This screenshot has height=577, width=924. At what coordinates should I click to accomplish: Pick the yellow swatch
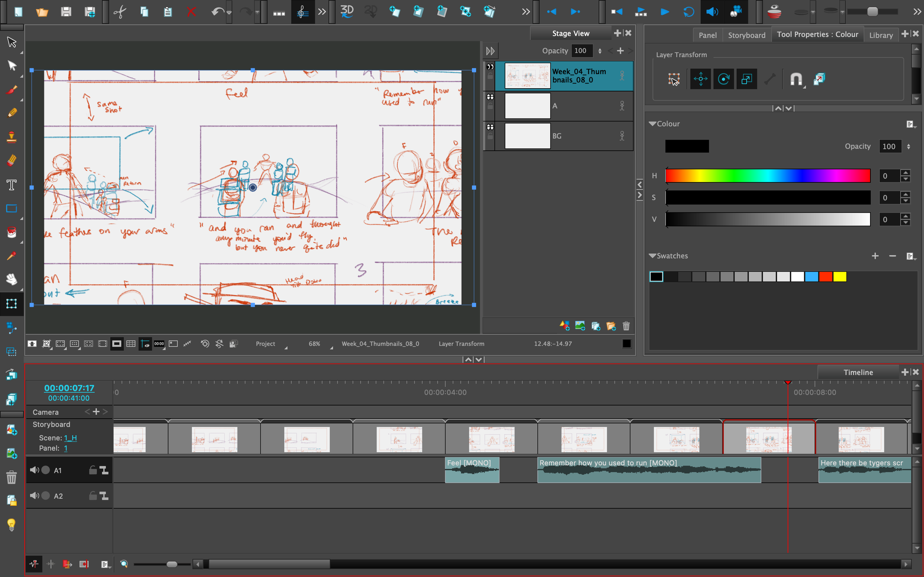[x=840, y=277]
